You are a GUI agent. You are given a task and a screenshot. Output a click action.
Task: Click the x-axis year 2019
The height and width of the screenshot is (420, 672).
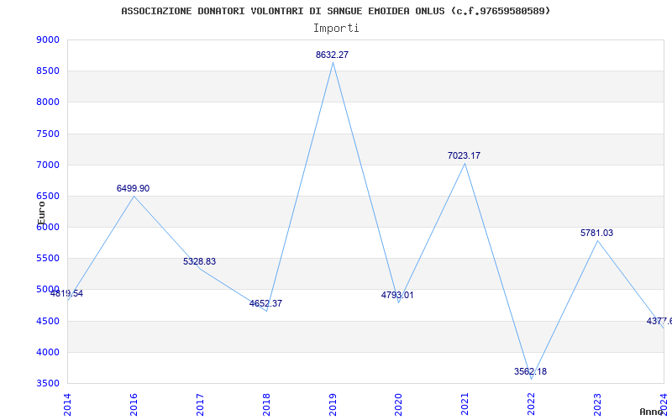point(333,404)
